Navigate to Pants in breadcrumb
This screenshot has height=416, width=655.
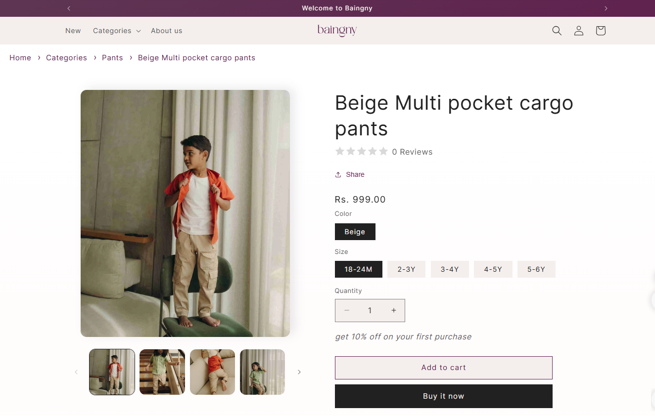[112, 58]
